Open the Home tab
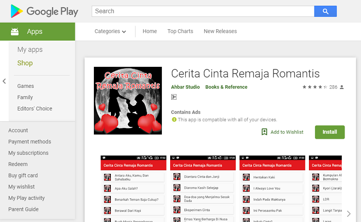Screen dimensions: 361x222 [x=150, y=31]
